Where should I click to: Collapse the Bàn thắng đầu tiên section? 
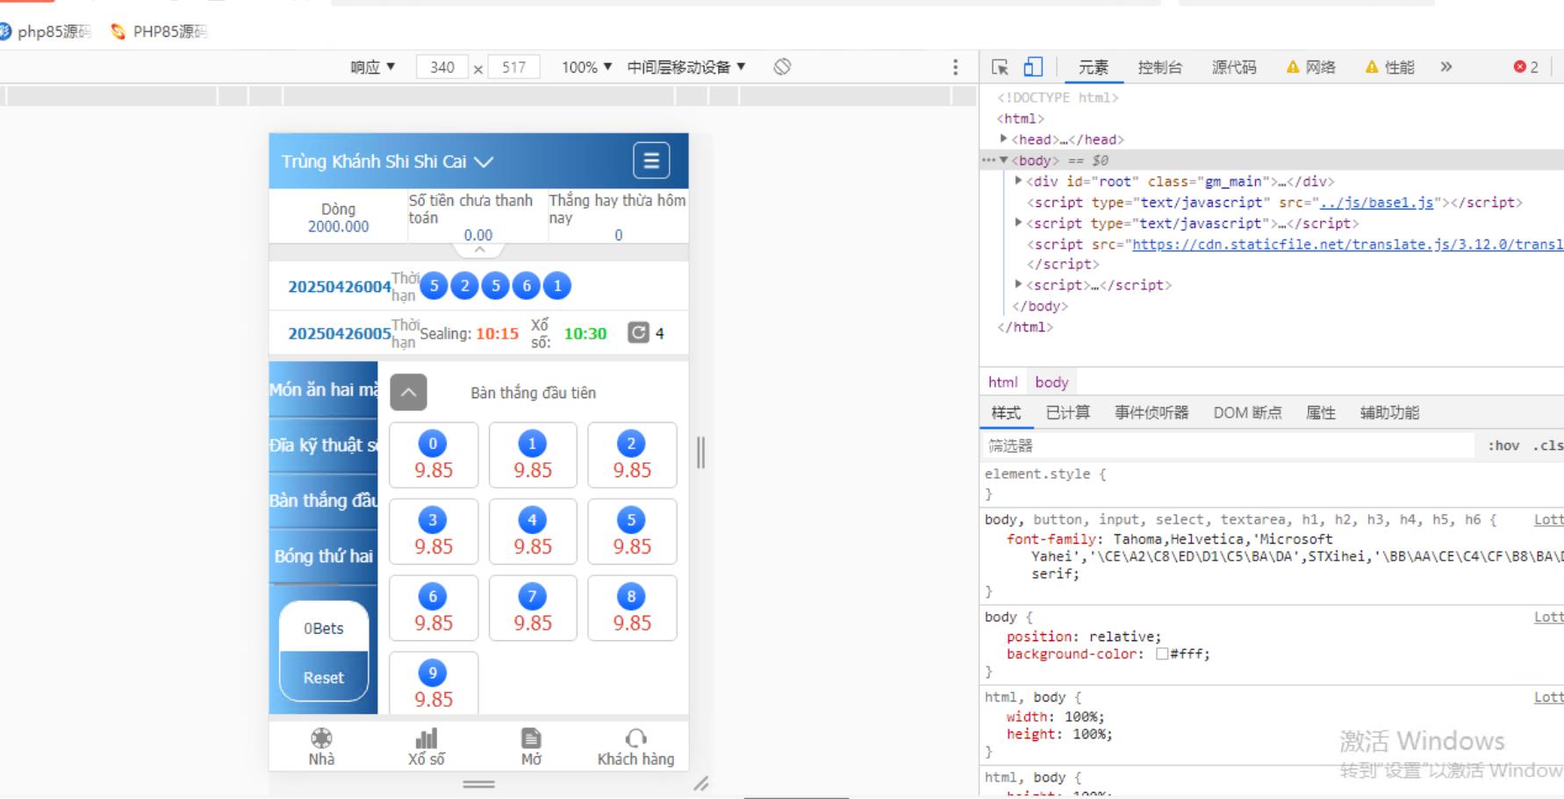tap(408, 392)
